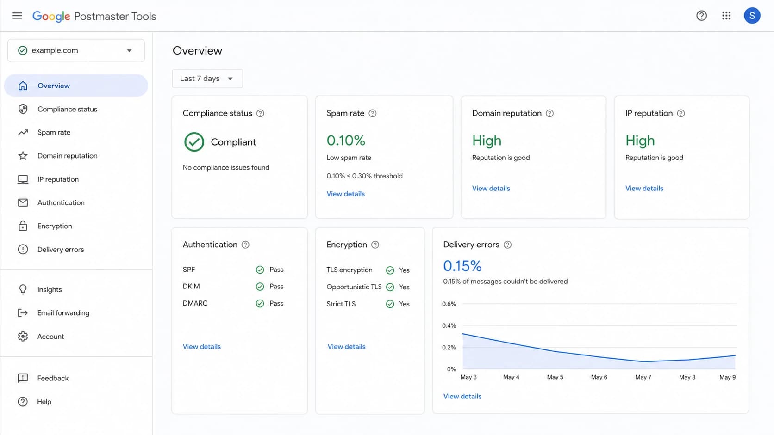Click the DKIM Pass check icon
The width and height of the screenshot is (774, 435).
[260, 287]
